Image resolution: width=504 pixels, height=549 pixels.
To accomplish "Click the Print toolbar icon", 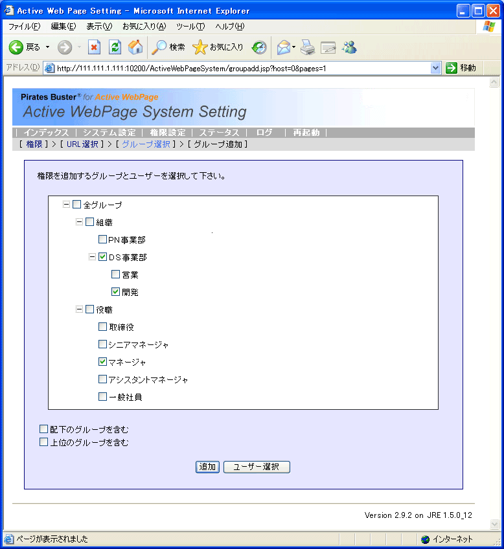I will [x=308, y=47].
